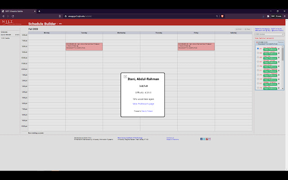This screenshot has width=288, height=180.
Task: Click the search icon in Add course field
Action: tap(283, 34)
